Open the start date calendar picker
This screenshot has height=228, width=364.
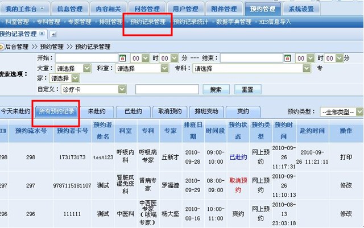[122, 58]
